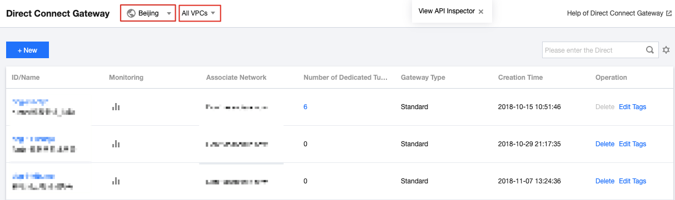Expand the Beijing region dropdown
Screen dimensions: 675x200
click(148, 13)
